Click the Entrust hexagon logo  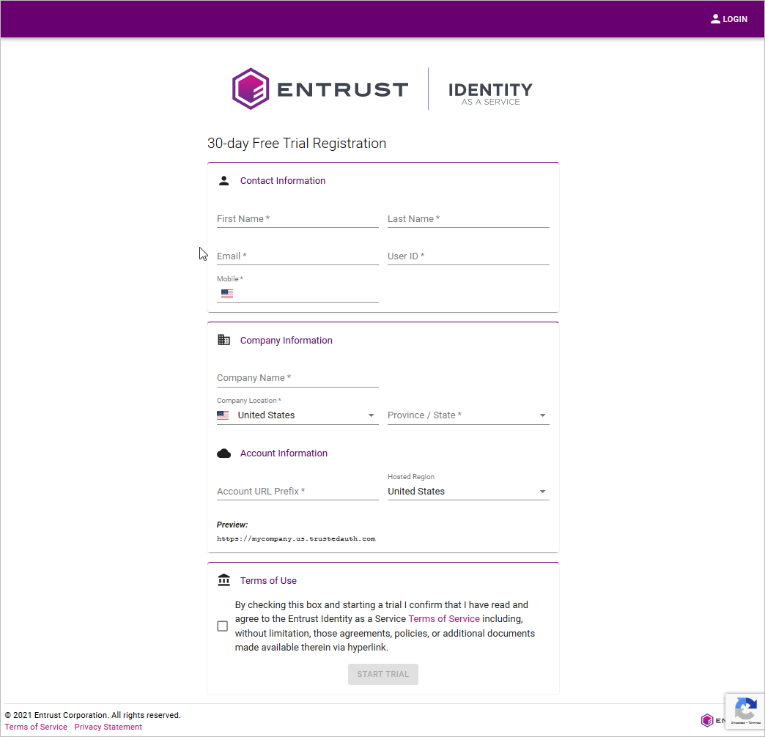coord(251,89)
